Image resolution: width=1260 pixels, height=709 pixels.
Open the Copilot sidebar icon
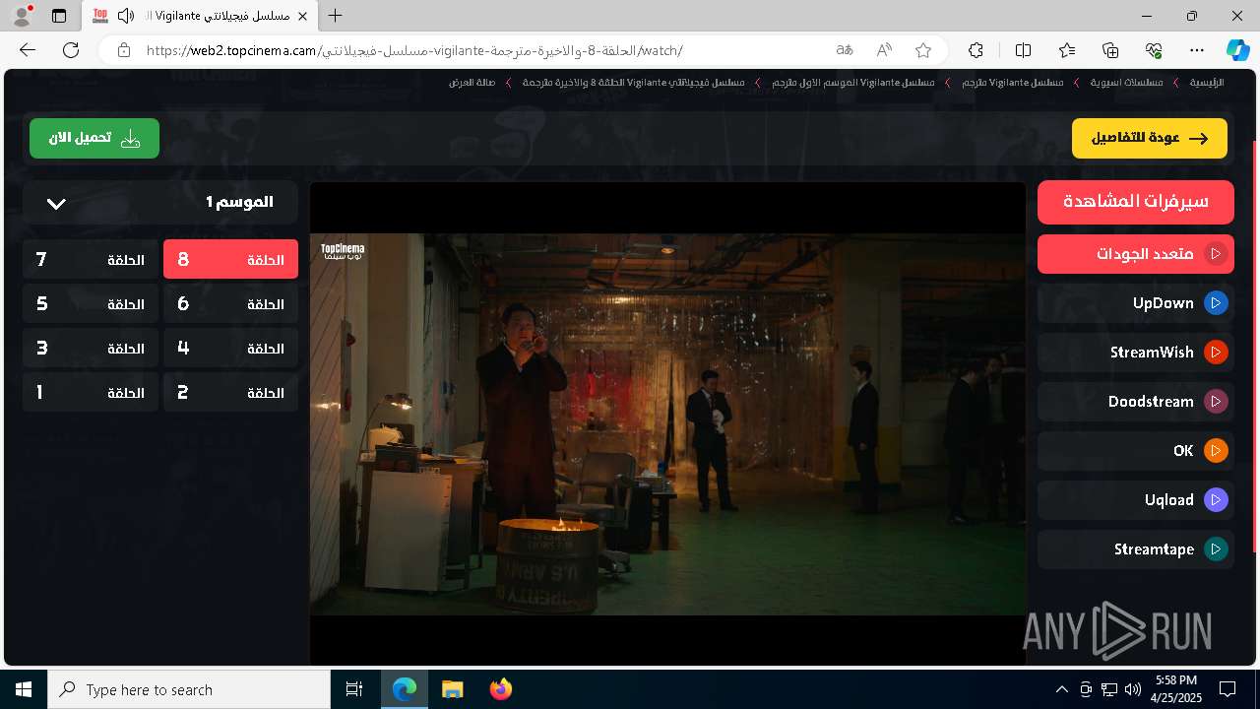(x=1237, y=50)
